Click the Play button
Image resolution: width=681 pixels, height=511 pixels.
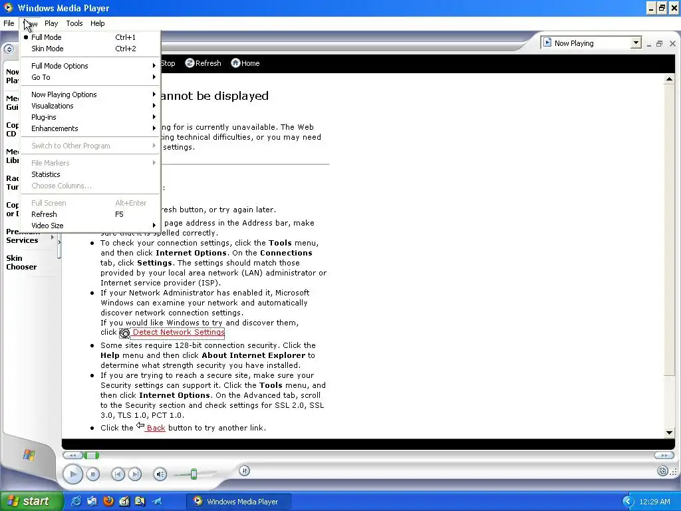(x=73, y=474)
